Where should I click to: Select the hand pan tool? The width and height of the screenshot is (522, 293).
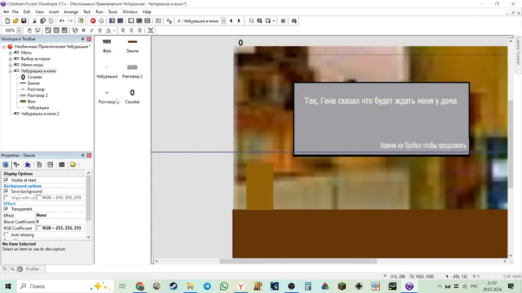[x=30, y=30]
